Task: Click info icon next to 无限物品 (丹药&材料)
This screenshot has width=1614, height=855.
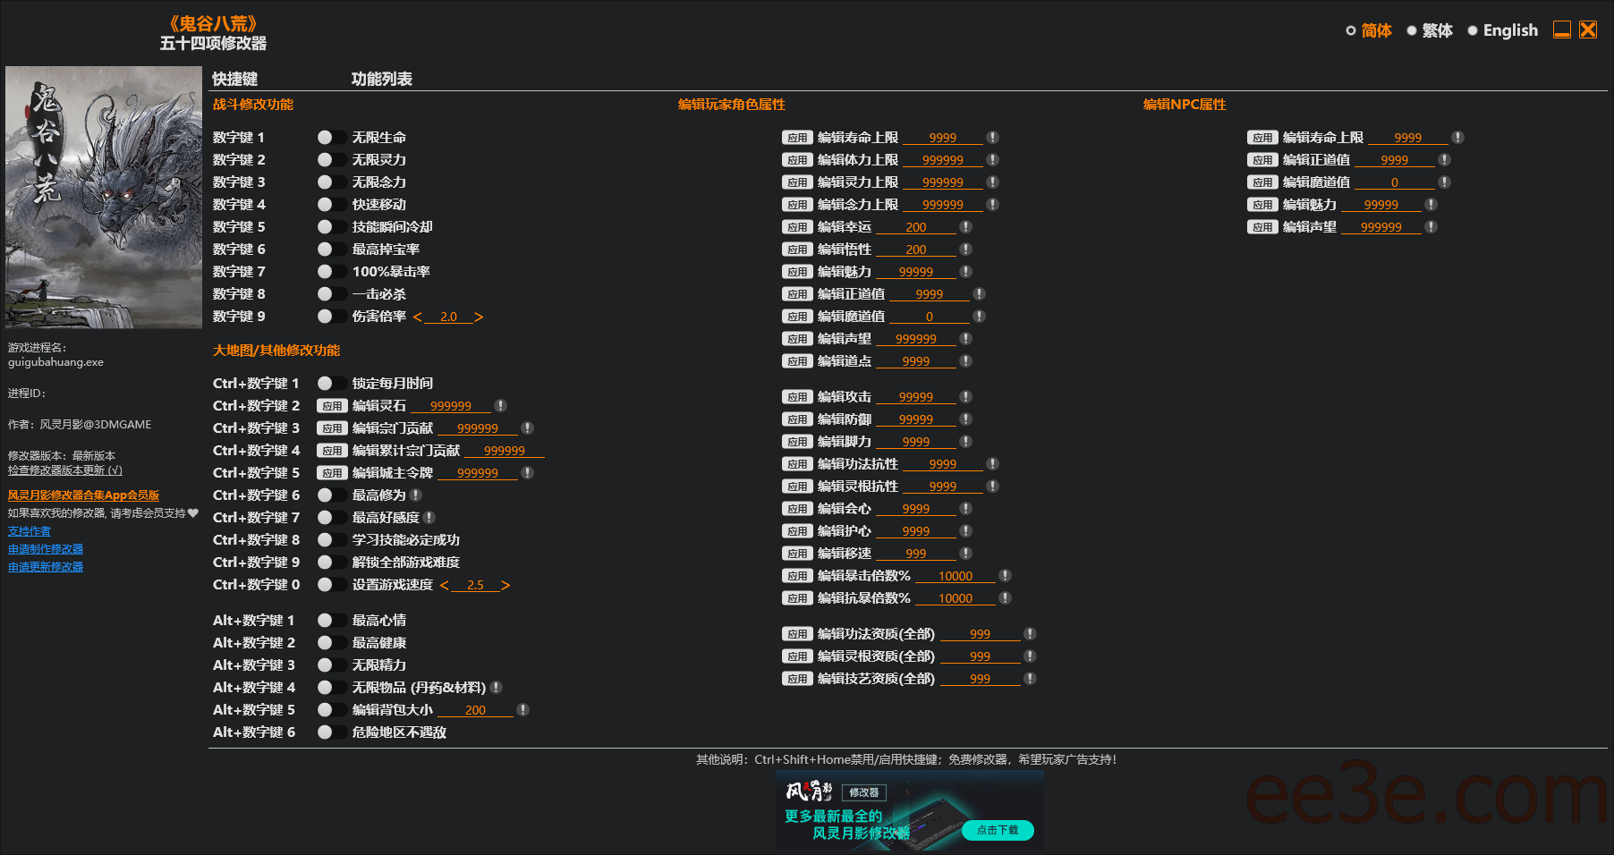Action: coord(497,688)
